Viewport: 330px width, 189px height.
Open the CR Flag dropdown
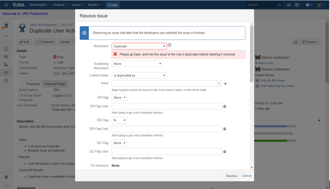tap(119, 97)
